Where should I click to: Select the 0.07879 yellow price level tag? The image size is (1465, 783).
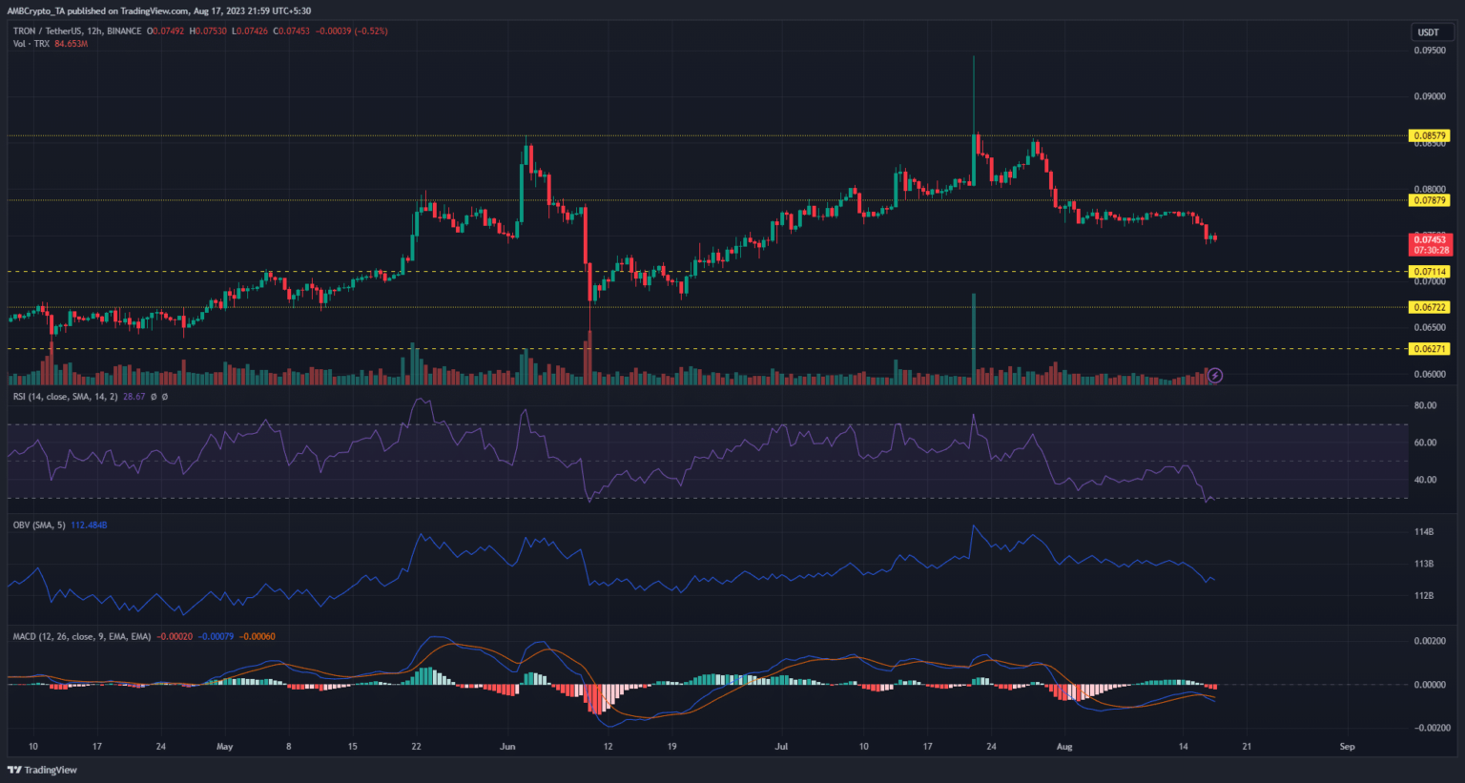tap(1430, 200)
